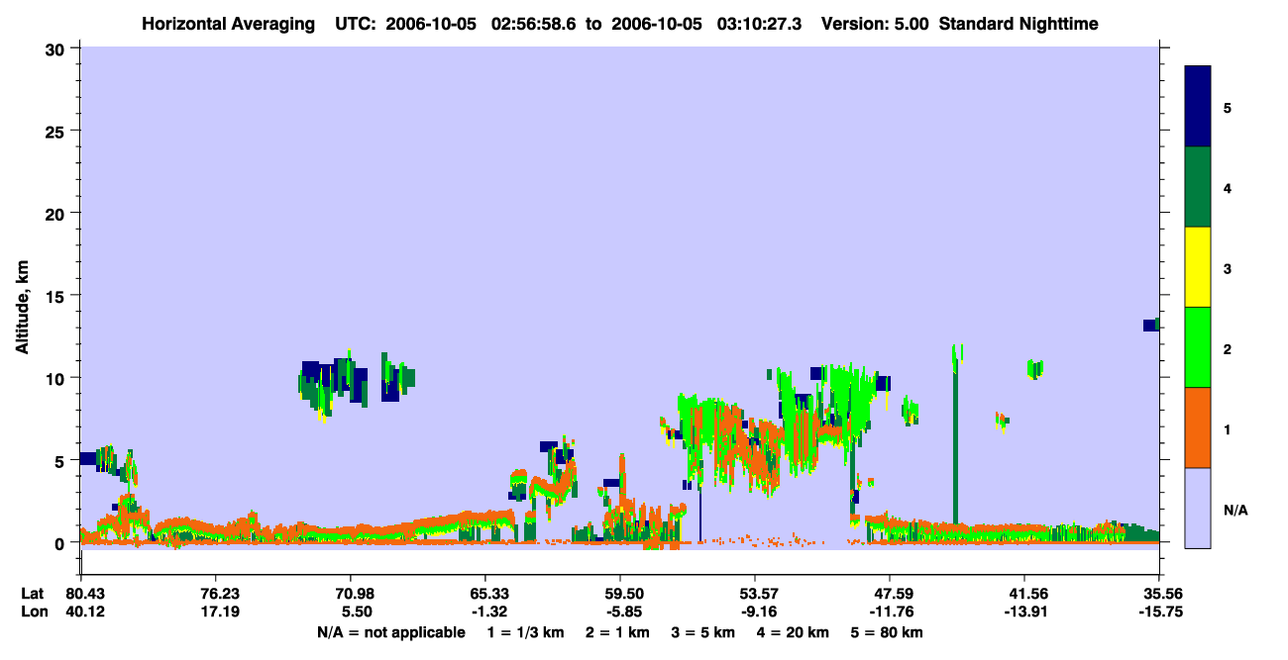The height and width of the screenshot is (660, 1288).
Task: Click the end time '03:10:27.3' in title
Action: click(x=761, y=23)
